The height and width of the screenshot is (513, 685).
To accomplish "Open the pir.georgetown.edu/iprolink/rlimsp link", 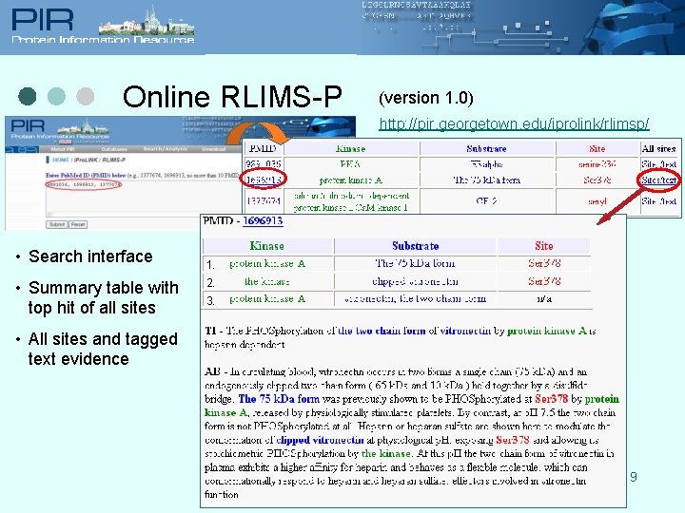I will [514, 123].
